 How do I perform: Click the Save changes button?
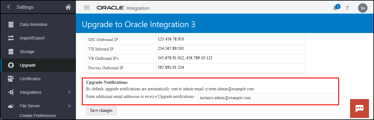tap(101, 110)
